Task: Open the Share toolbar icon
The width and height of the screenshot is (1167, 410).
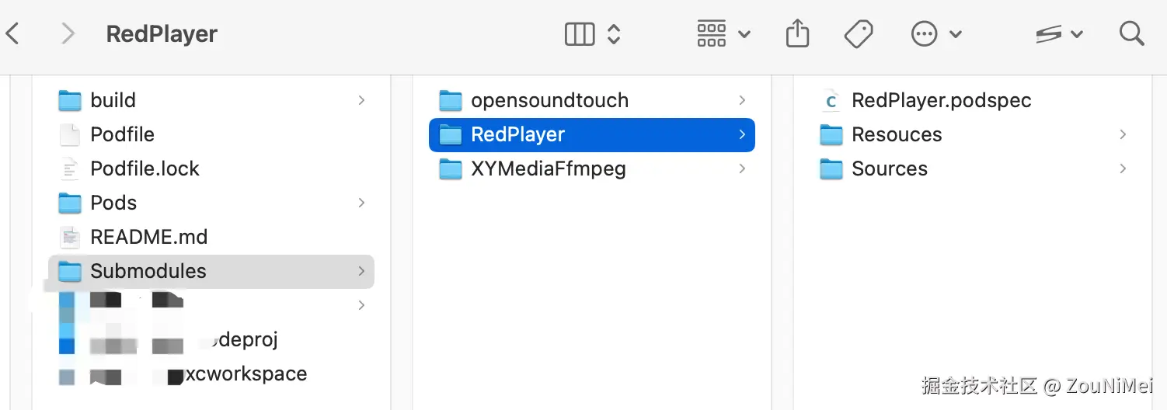Action: (x=798, y=33)
